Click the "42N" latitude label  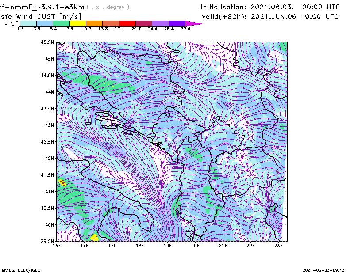click(50, 158)
